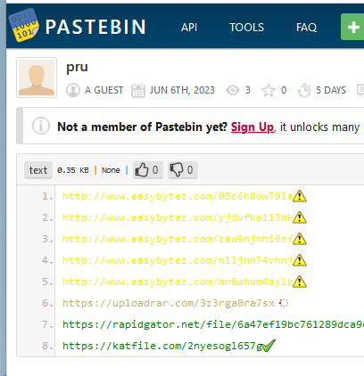Click warning icon after yjdwfke113mk link
The height and width of the screenshot is (376, 364).
(x=300, y=217)
